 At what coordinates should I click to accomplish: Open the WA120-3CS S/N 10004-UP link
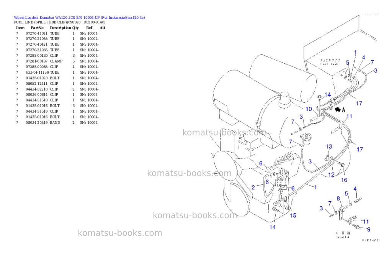point(100,18)
